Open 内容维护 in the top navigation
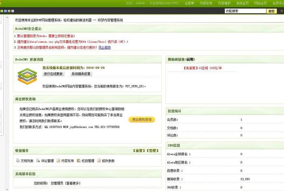Viewport: 284px width, 191px height. tap(224, 3)
